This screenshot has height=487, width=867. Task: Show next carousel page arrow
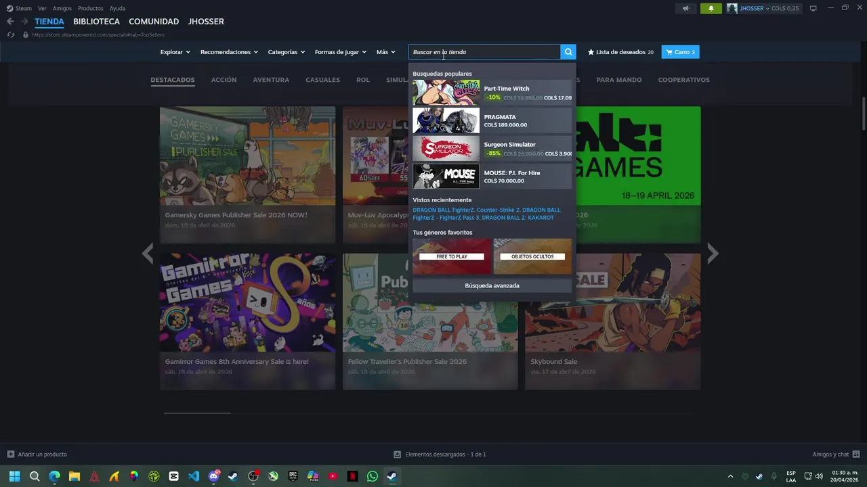pos(713,254)
